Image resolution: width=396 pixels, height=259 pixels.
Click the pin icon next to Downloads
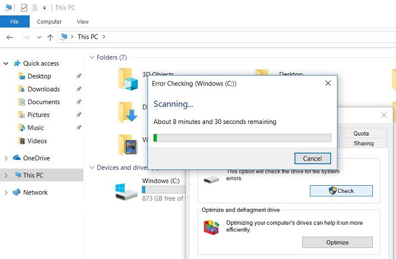(79, 89)
